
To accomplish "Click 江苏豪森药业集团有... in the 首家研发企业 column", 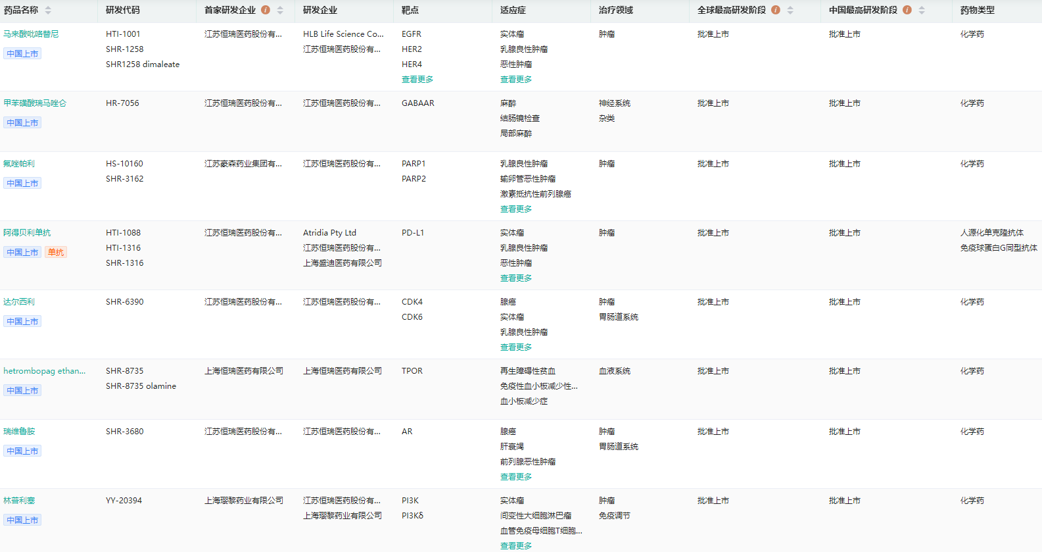I will [243, 164].
